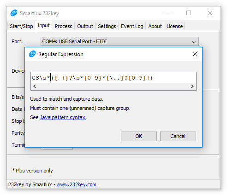Show the Event Log tab
The height and width of the screenshot is (195, 227).
132,26
